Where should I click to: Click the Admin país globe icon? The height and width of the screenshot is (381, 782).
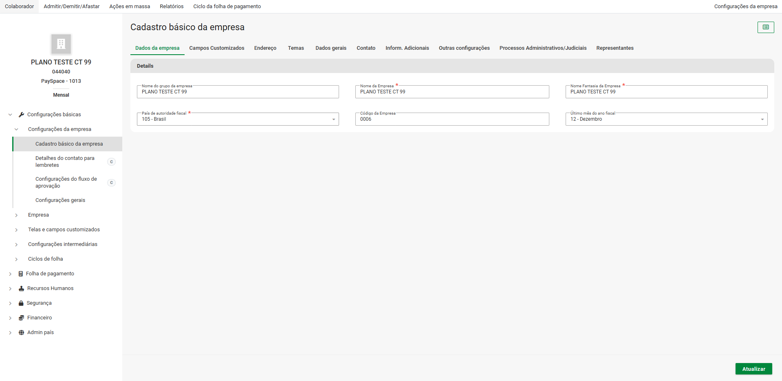pos(21,332)
